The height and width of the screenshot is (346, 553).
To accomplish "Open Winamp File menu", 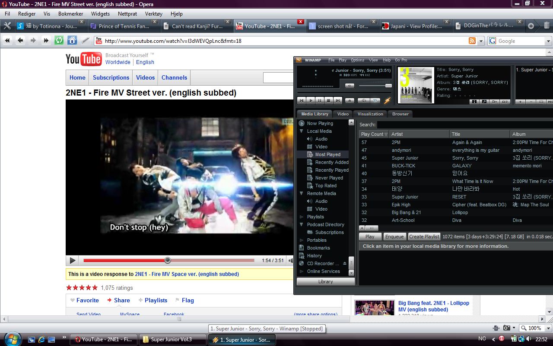I will pos(331,60).
